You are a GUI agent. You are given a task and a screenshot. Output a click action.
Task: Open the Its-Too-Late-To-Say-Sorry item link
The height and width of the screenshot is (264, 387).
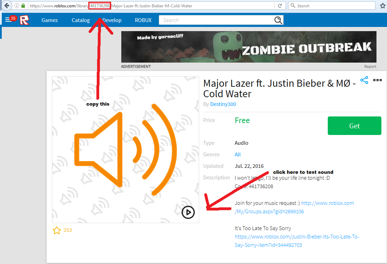pyautogui.click(x=297, y=241)
